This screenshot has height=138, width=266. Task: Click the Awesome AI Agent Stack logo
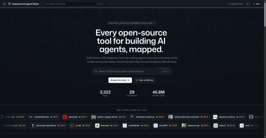point(24,4)
